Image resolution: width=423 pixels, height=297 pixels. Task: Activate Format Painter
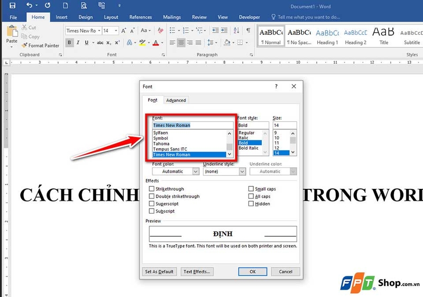[41, 45]
